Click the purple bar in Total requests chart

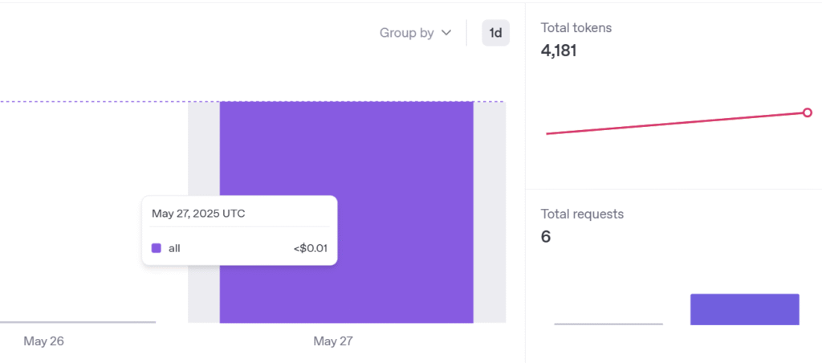click(x=744, y=309)
